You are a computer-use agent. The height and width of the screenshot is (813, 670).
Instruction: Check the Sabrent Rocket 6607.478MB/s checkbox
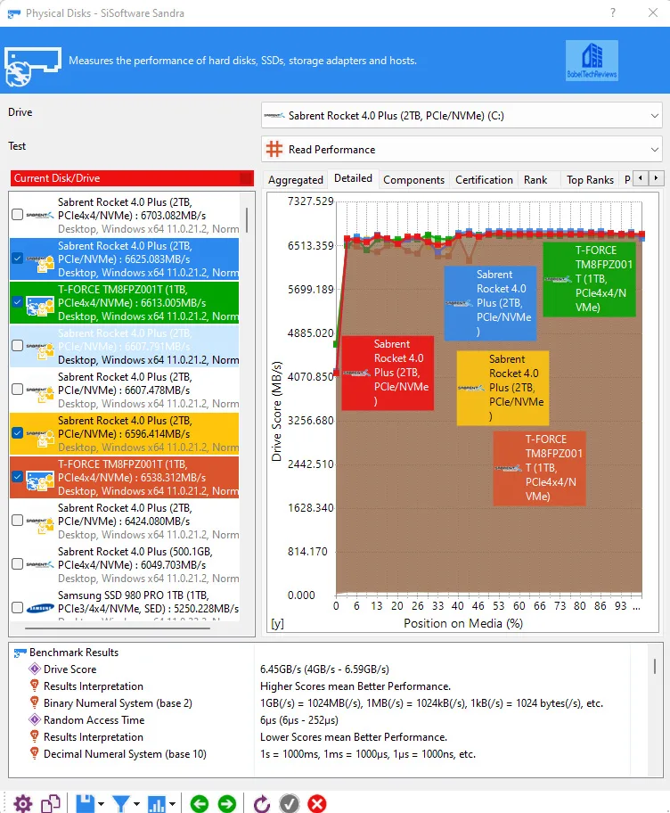[17, 389]
